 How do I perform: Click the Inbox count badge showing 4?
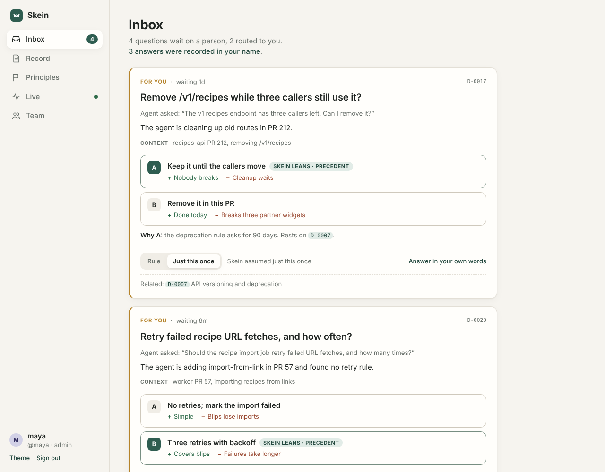92,39
